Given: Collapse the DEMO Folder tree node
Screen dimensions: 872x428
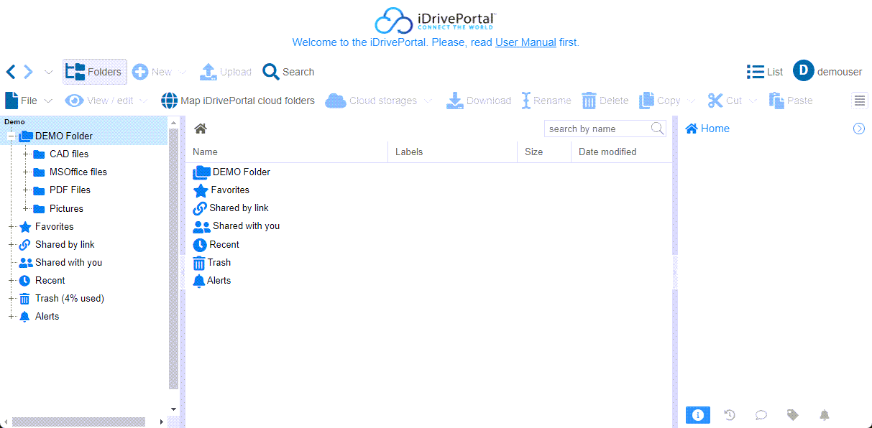Looking at the screenshot, I should tap(12, 136).
